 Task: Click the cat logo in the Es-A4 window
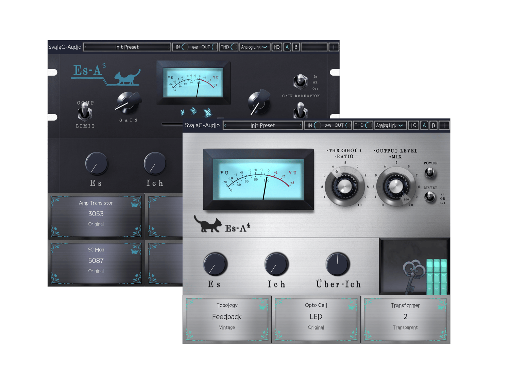pyautogui.click(x=207, y=224)
